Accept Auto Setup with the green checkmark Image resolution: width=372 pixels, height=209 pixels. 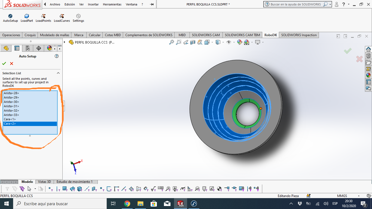(x=4, y=63)
